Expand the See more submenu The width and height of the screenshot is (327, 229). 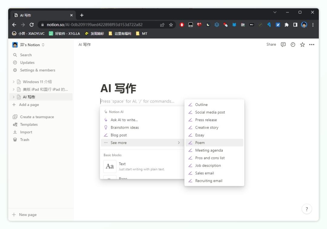142,143
